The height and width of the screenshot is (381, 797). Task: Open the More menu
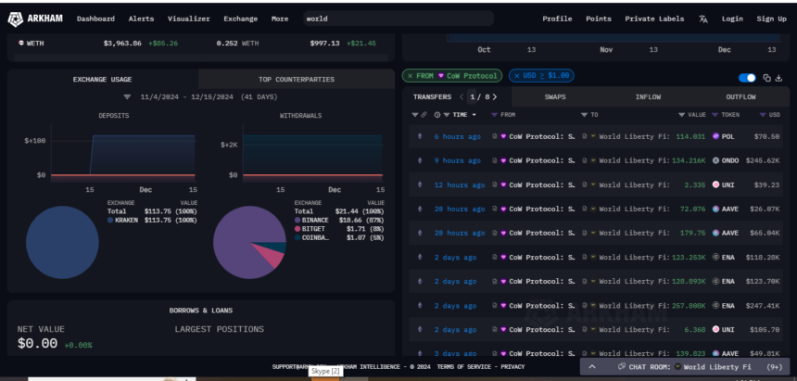tap(280, 19)
